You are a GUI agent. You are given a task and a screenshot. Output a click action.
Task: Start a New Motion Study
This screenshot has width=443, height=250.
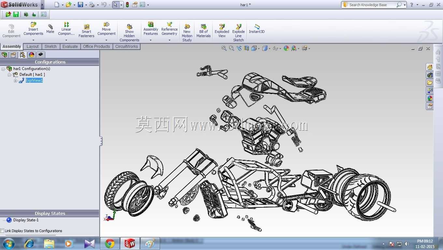click(187, 33)
